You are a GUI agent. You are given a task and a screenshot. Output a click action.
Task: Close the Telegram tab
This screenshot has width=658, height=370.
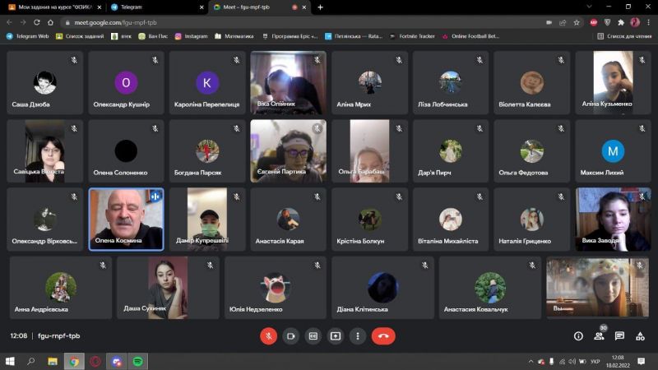coord(202,7)
